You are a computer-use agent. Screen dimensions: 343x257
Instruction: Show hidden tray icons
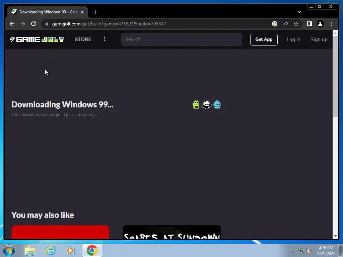pos(293,250)
